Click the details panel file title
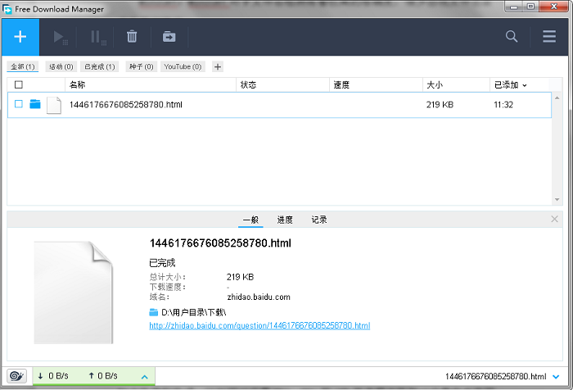This screenshot has height=390, width=573. pyautogui.click(x=220, y=243)
